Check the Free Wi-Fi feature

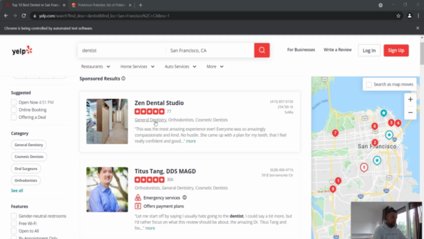(x=14, y=223)
